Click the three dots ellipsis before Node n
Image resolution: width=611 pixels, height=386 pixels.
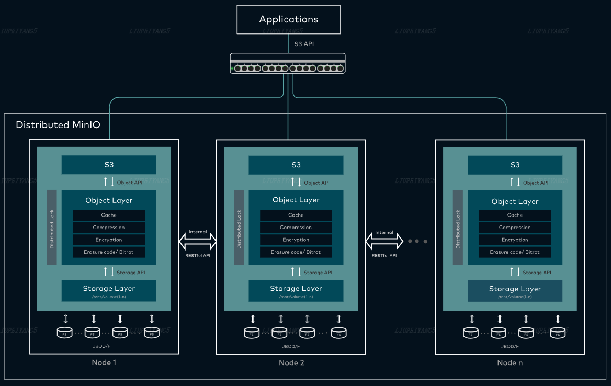pyautogui.click(x=417, y=241)
